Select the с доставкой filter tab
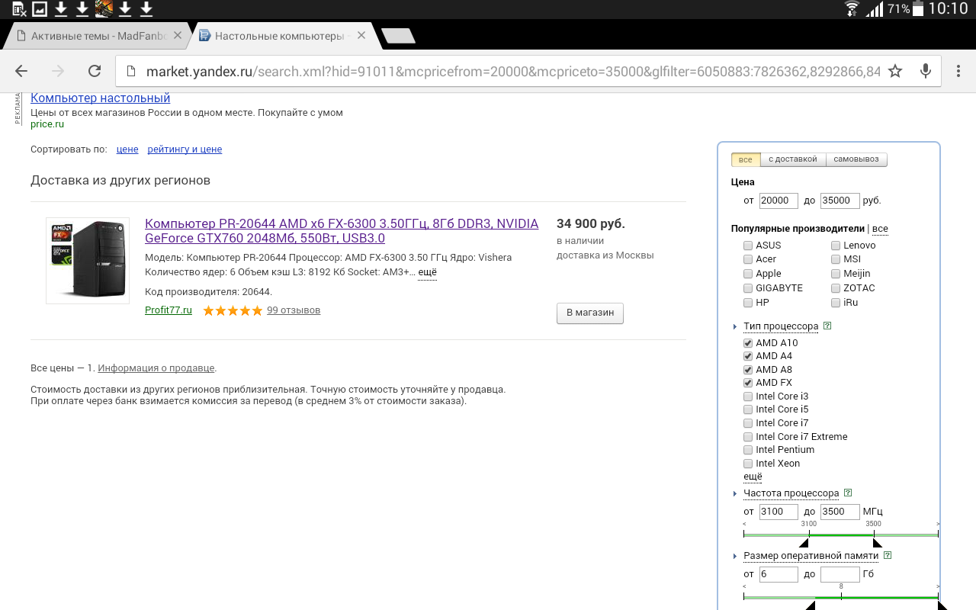The image size is (976, 610). 793,159
